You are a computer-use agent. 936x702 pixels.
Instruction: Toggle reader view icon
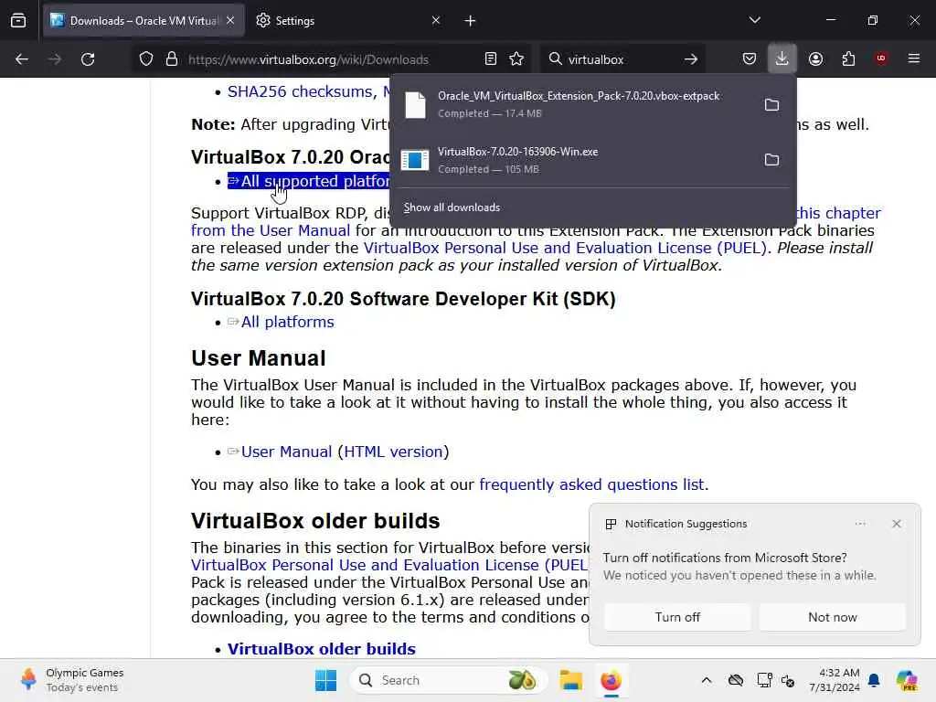[x=491, y=58]
